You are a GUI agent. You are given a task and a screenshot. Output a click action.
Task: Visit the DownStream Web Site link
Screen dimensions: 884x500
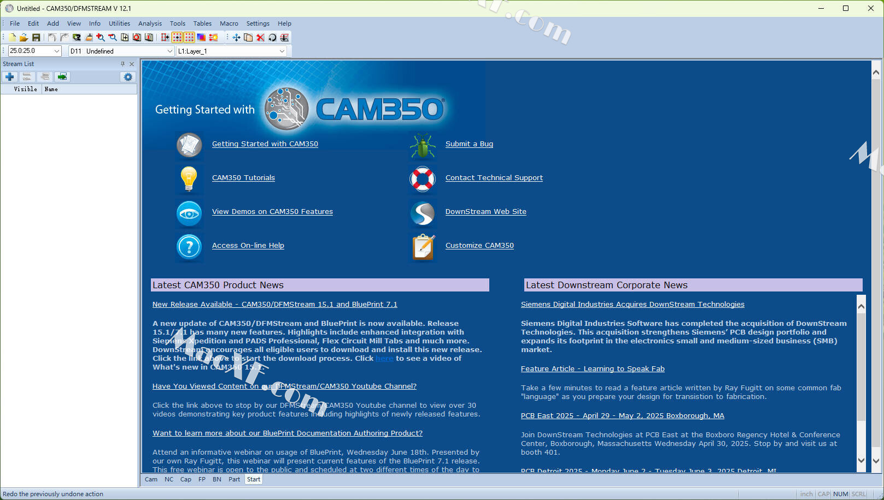pos(486,212)
